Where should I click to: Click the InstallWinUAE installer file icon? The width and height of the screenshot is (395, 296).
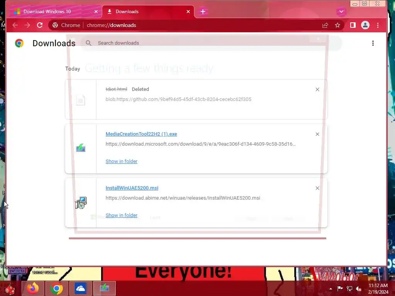coord(81,203)
